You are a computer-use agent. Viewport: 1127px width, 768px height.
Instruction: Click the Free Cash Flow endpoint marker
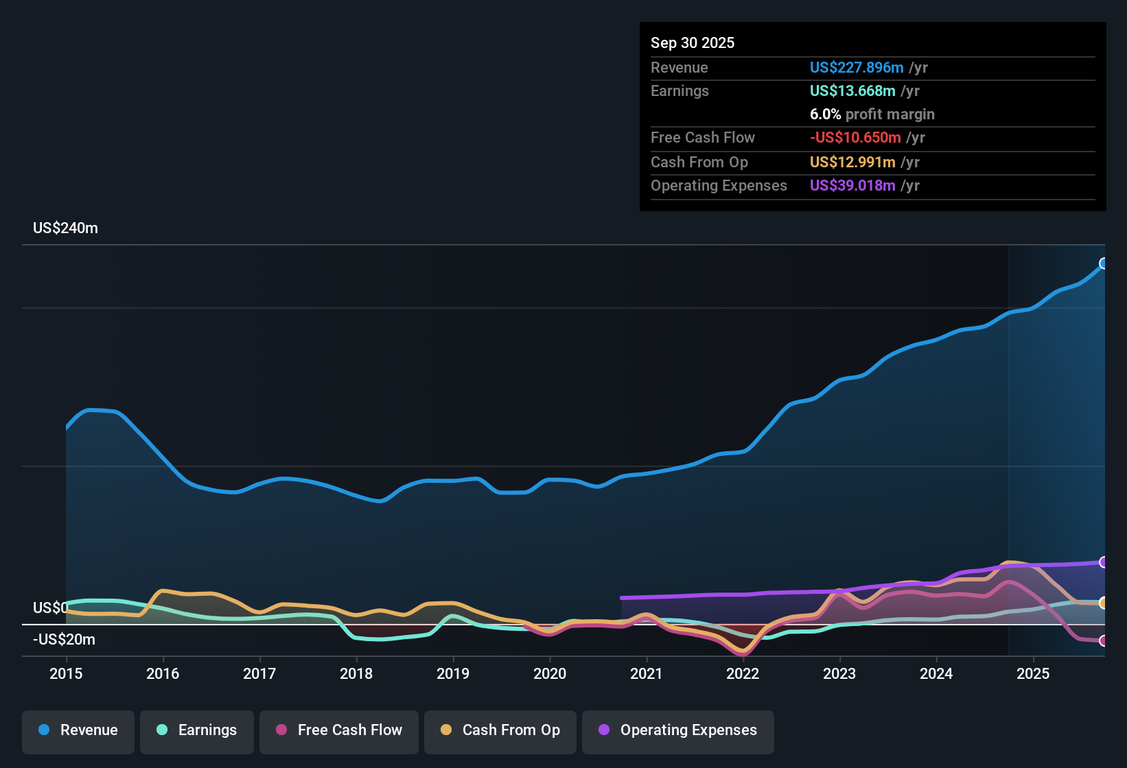pos(1104,641)
